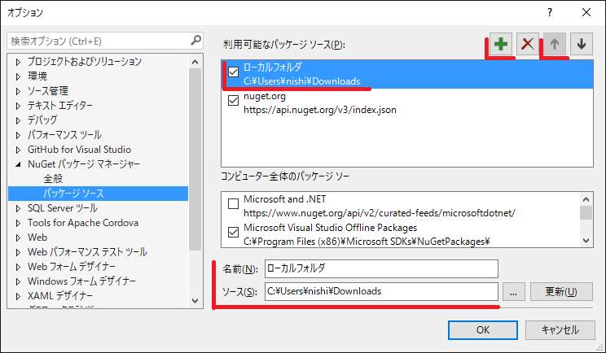Click the red X remove source icon
The image size is (606, 353).
pyautogui.click(x=528, y=45)
